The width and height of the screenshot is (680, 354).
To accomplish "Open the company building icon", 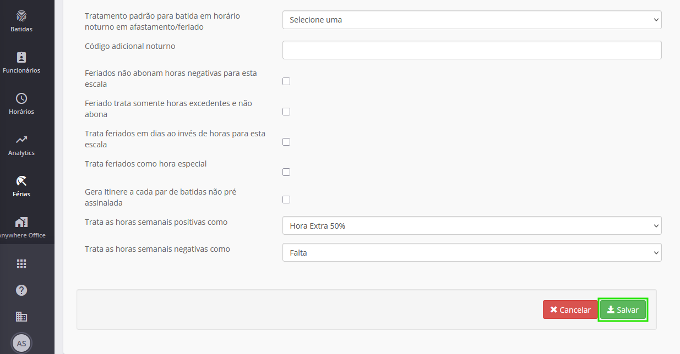I will [x=21, y=317].
